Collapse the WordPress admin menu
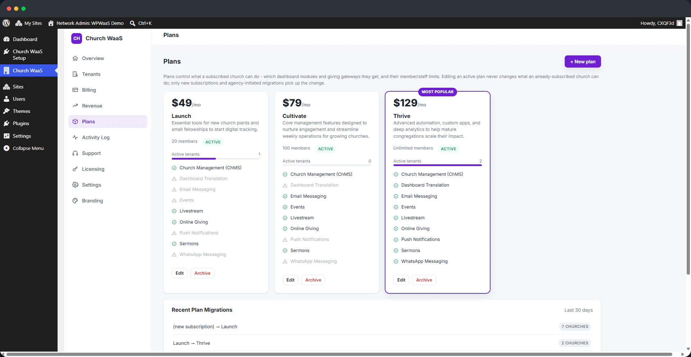This screenshot has height=357, width=691. coord(28,148)
